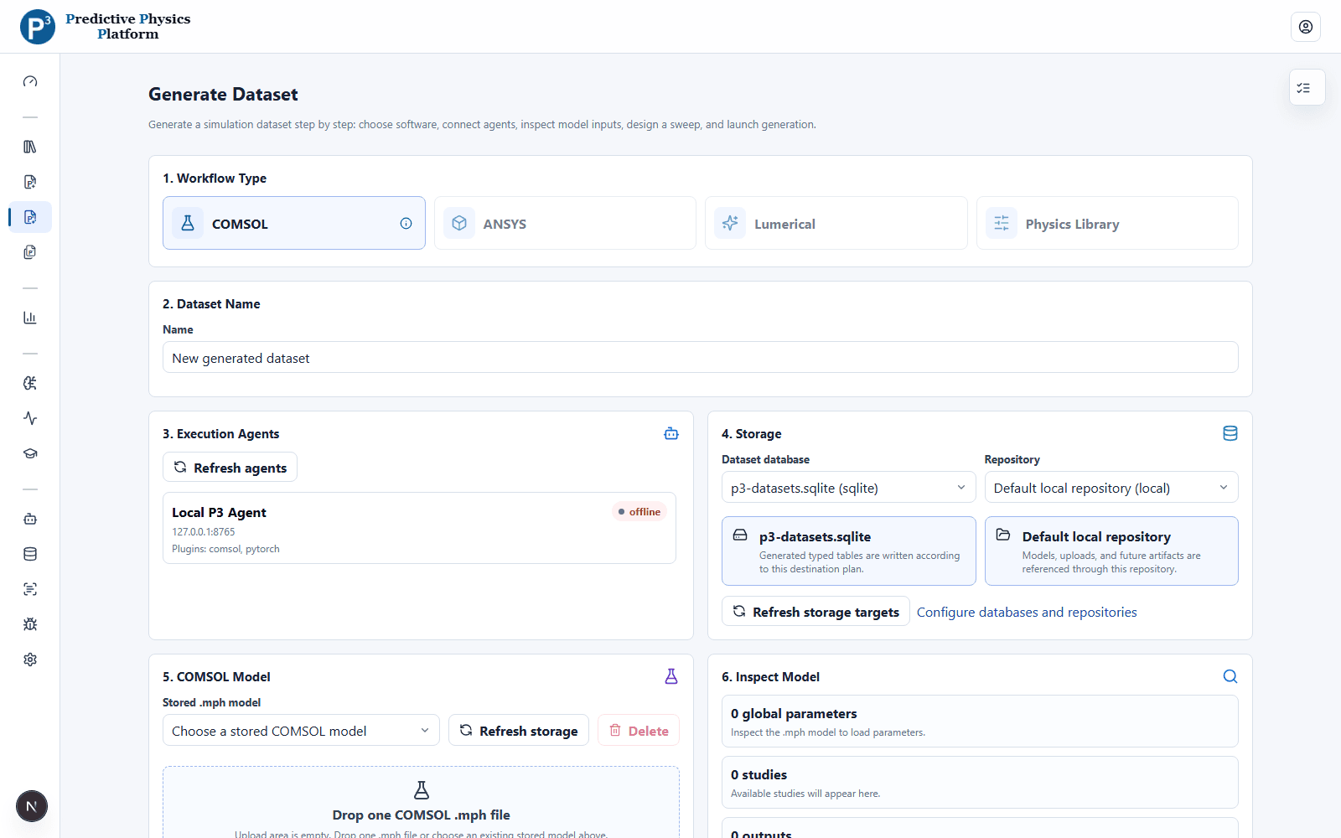Open the robot agents sidebar icon
Image resolution: width=1341 pixels, height=838 pixels.
tap(30, 519)
